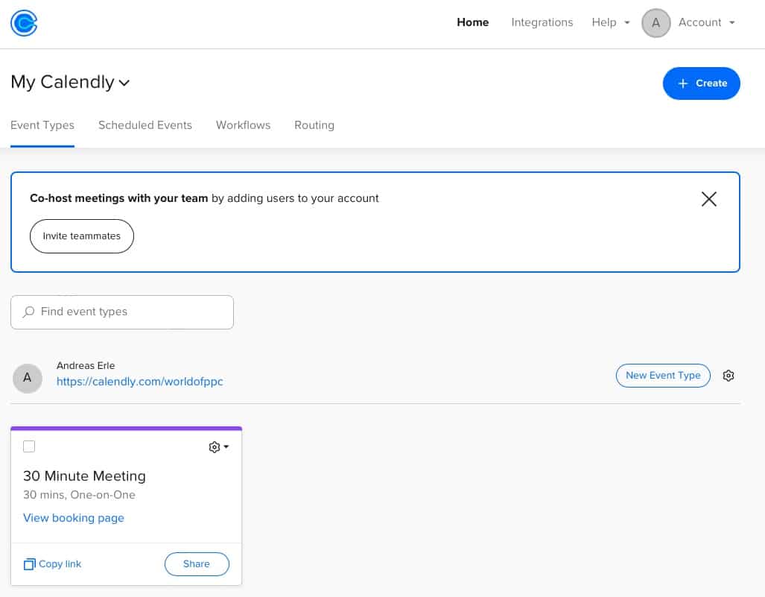Open the 30 Minute Meeting gear menu

(x=218, y=447)
